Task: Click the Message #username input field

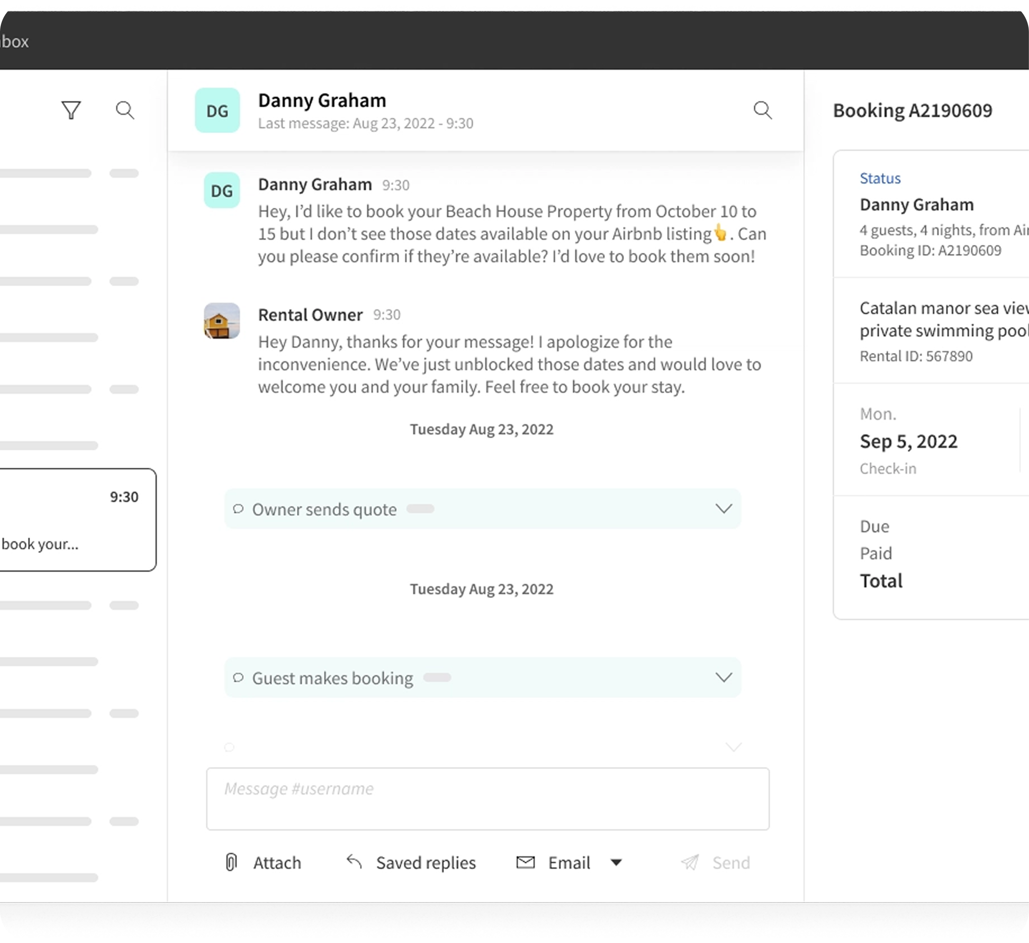Action: coord(488,799)
